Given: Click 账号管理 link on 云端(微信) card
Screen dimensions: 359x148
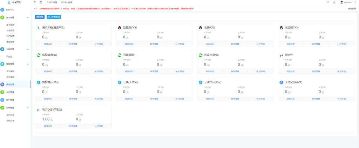Looking at the screenshot, I should [154, 71].
